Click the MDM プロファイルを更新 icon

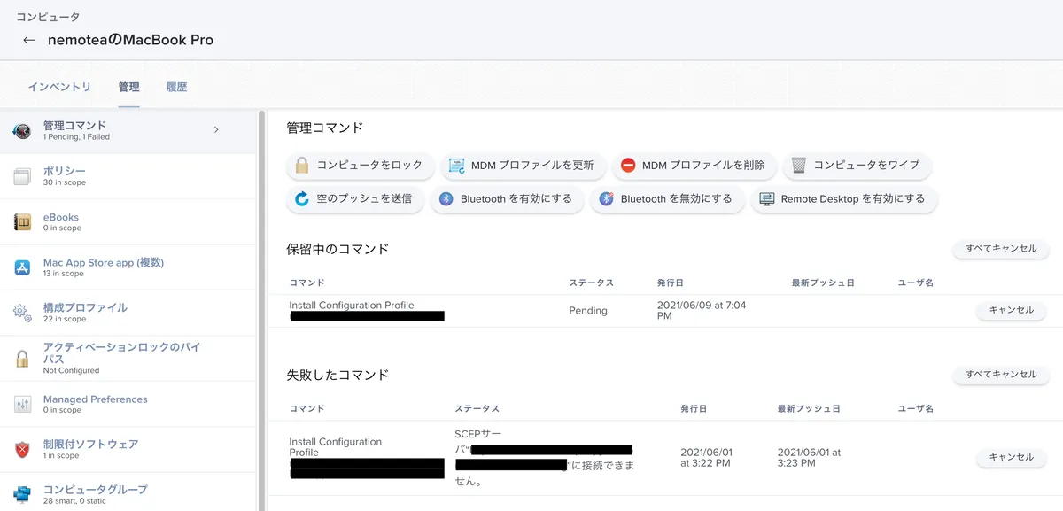(457, 166)
